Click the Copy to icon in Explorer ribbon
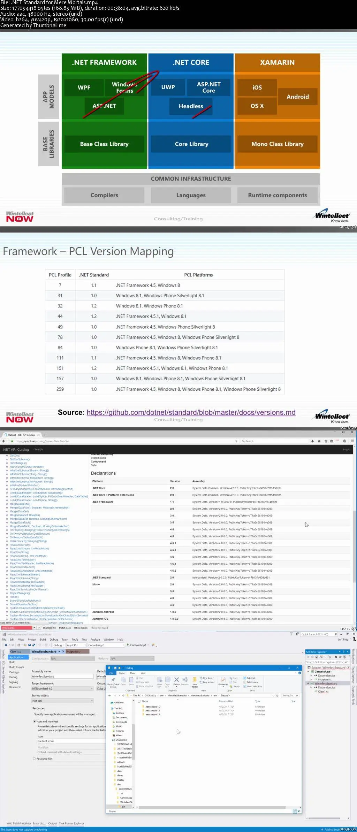The height and width of the screenshot is (832, 357). [167, 681]
